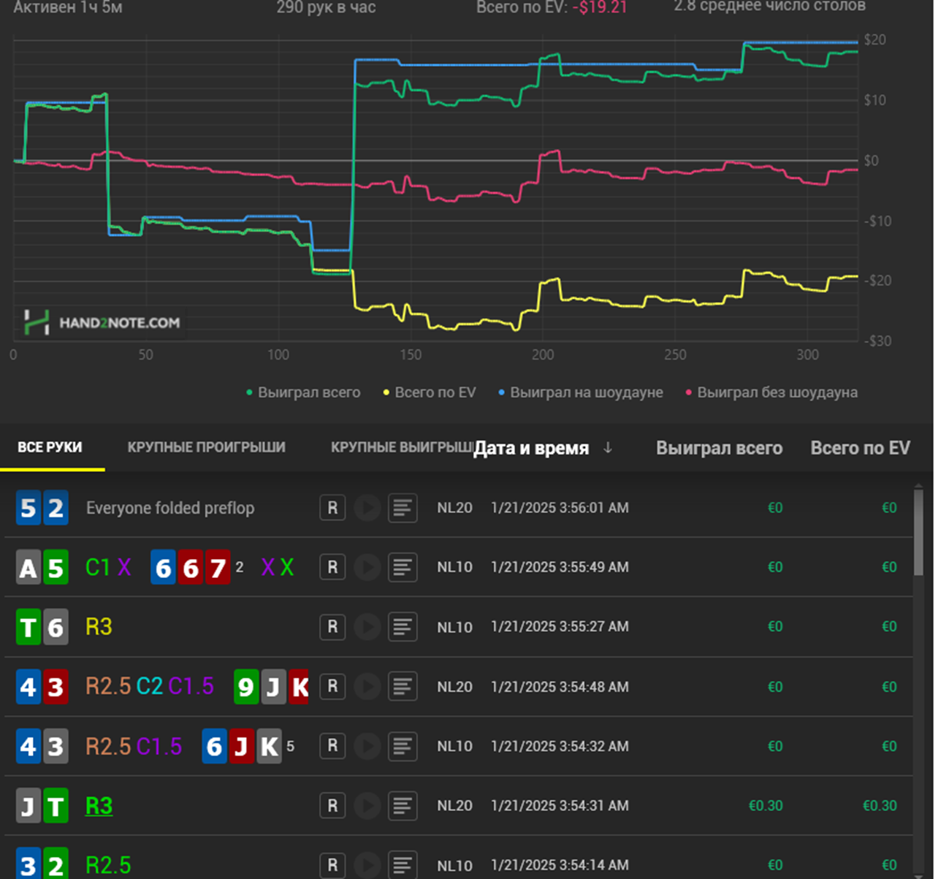938x879 pixels.
Task: Click the sort direction arrow by date
Action: coord(608,448)
